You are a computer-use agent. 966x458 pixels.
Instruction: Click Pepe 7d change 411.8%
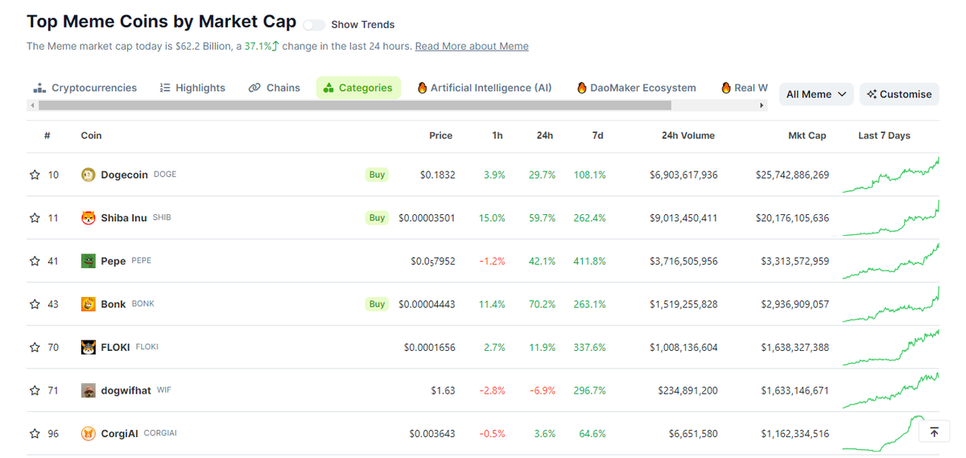589,261
